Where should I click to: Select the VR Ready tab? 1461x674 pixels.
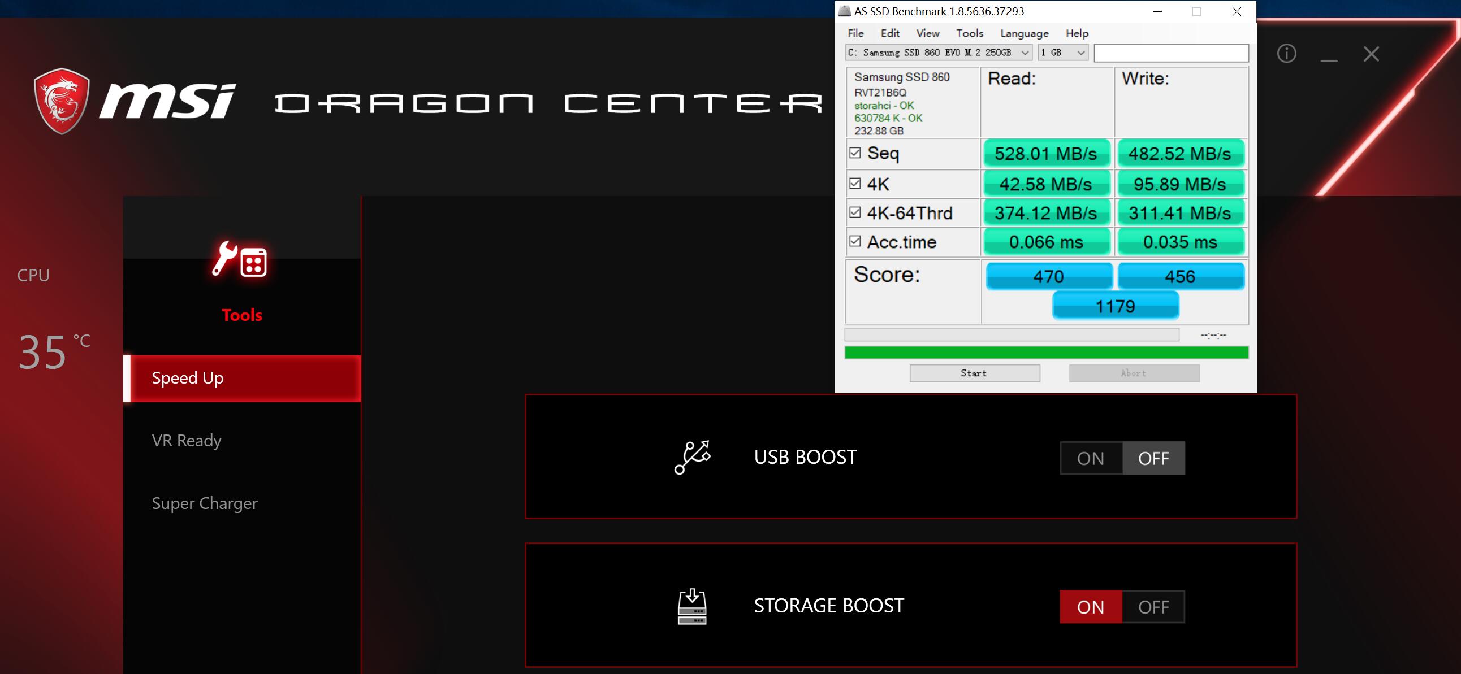187,441
